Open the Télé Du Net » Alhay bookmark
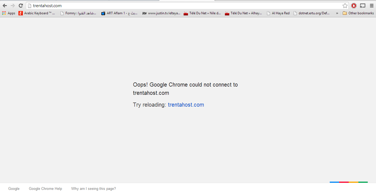The width and height of the screenshot is (376, 194). click(x=243, y=13)
